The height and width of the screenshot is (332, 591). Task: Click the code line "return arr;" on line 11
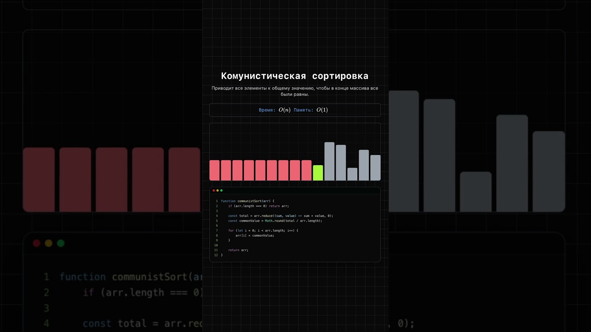point(238,250)
